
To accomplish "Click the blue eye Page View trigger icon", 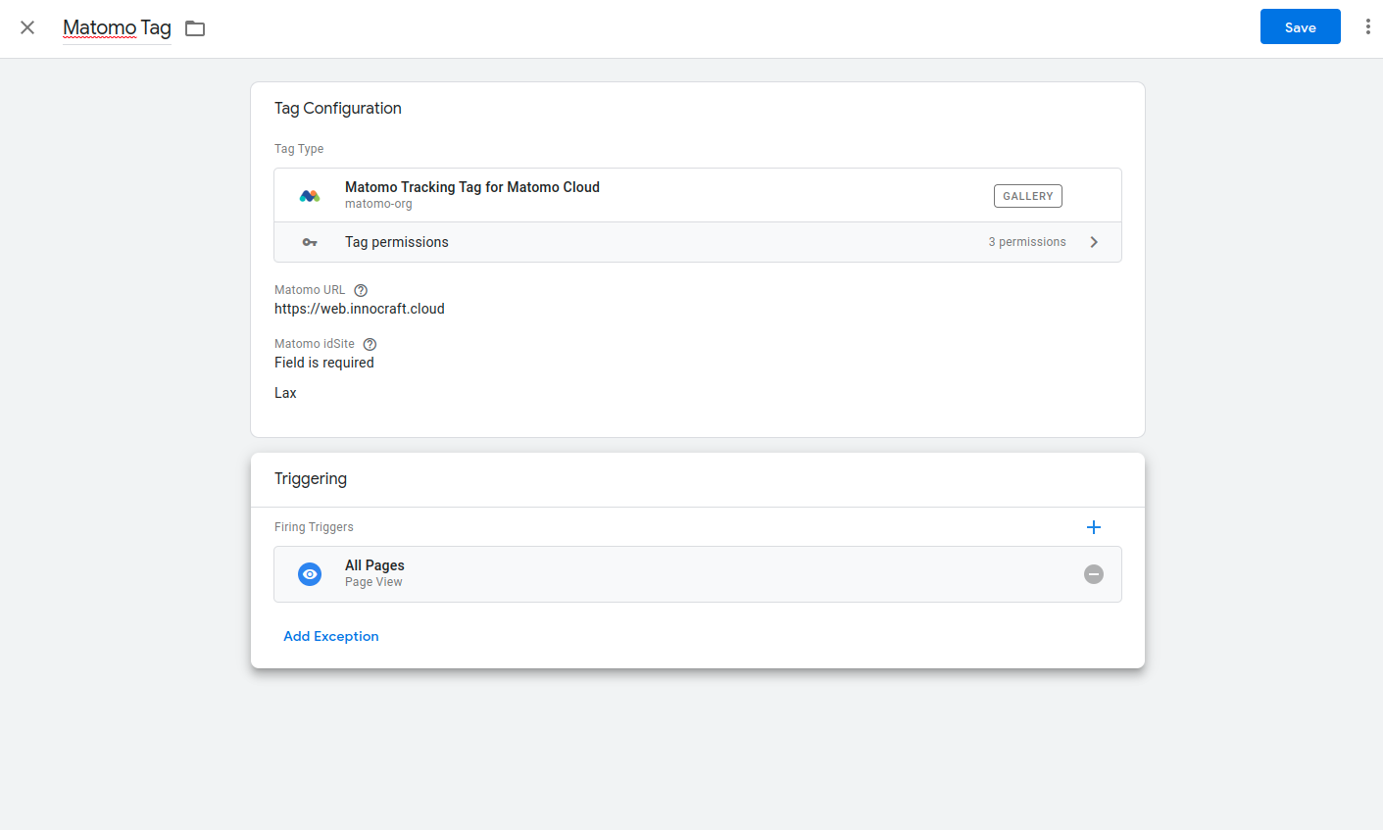I will (310, 574).
